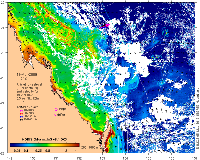
Task: Click the "04Z" time label under date
Action: [x=24, y=78]
